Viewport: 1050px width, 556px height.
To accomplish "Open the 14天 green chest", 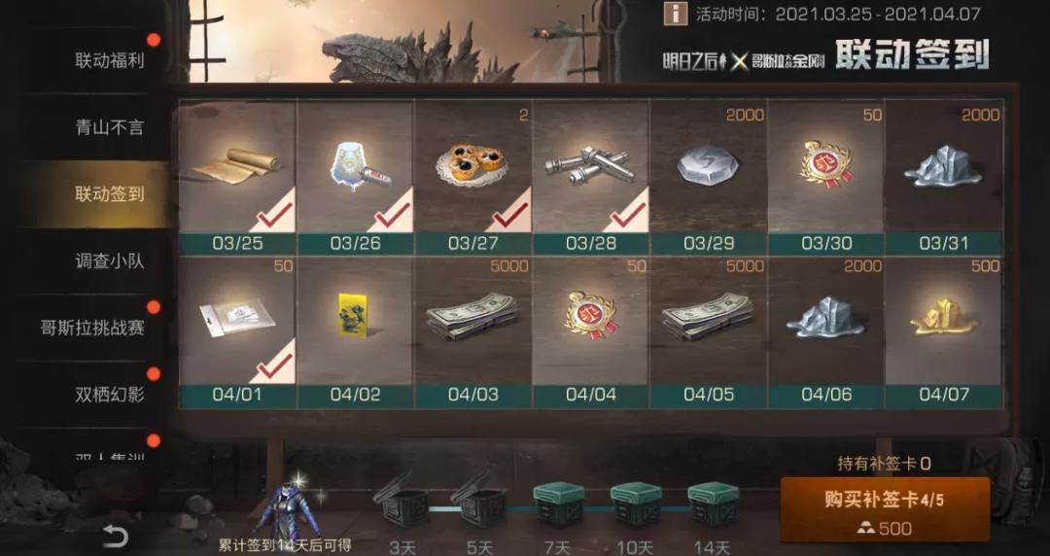I will (714, 504).
